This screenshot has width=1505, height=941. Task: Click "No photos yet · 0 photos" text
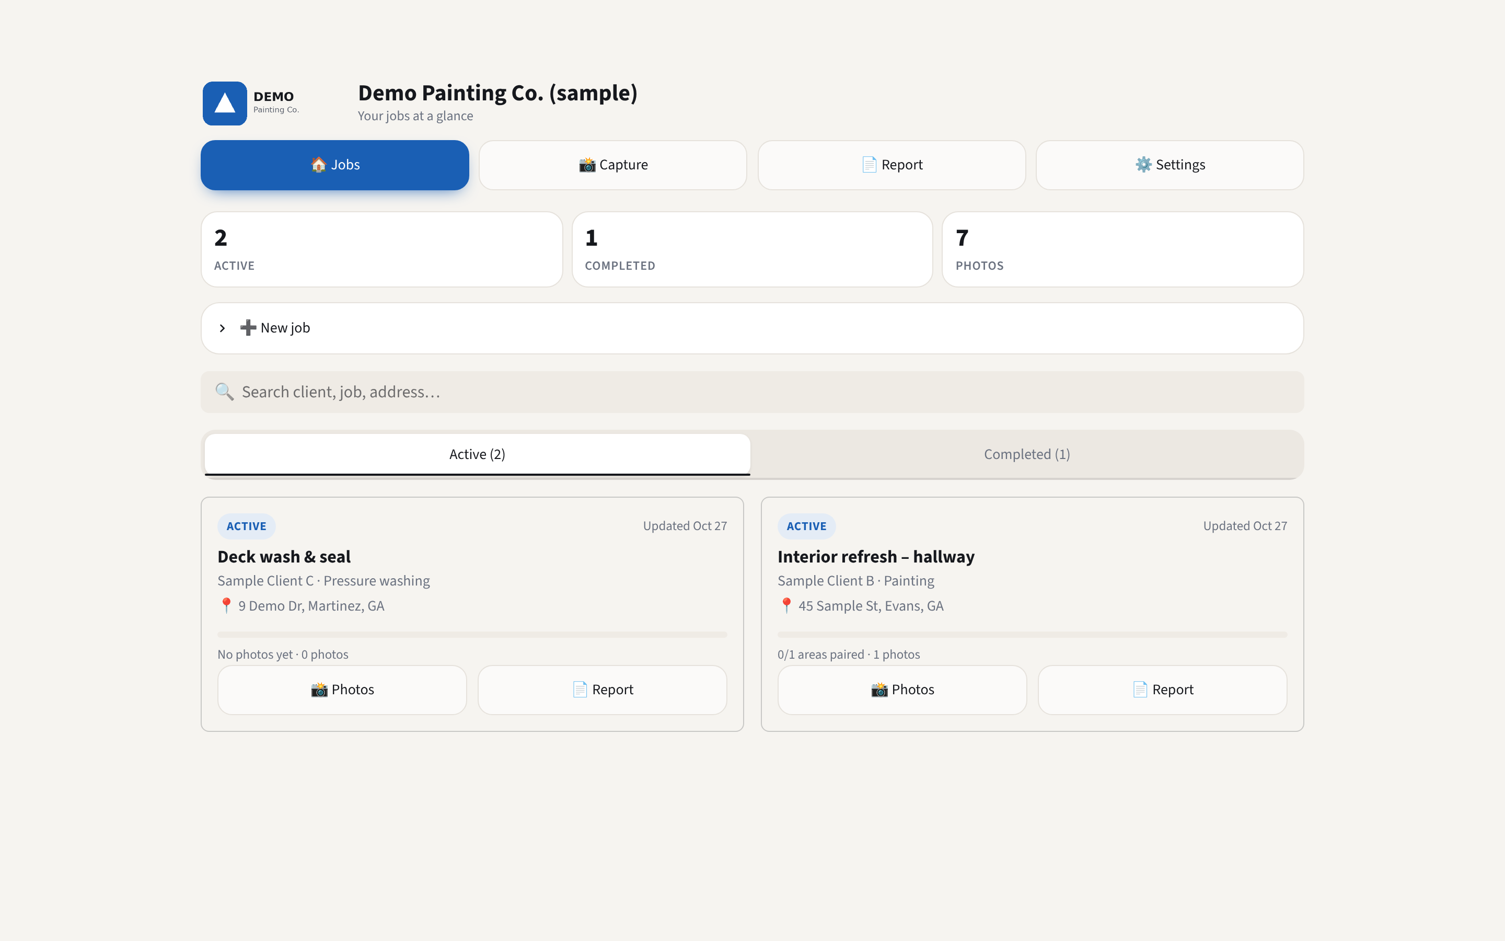(283, 654)
